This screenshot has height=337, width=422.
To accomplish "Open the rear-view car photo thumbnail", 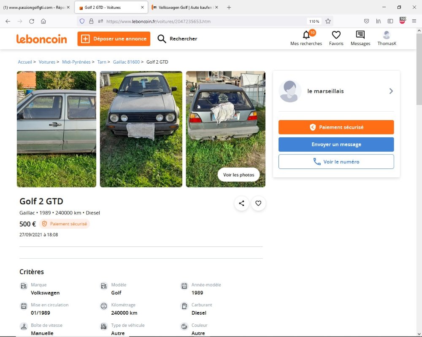I will tap(225, 129).
